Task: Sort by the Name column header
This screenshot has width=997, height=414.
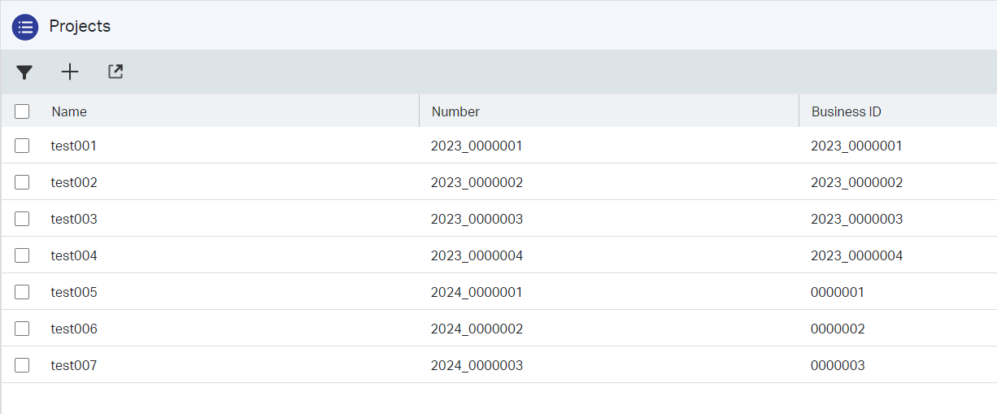Action: tap(69, 111)
